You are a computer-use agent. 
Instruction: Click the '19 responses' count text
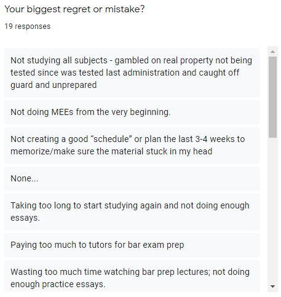coord(28,26)
